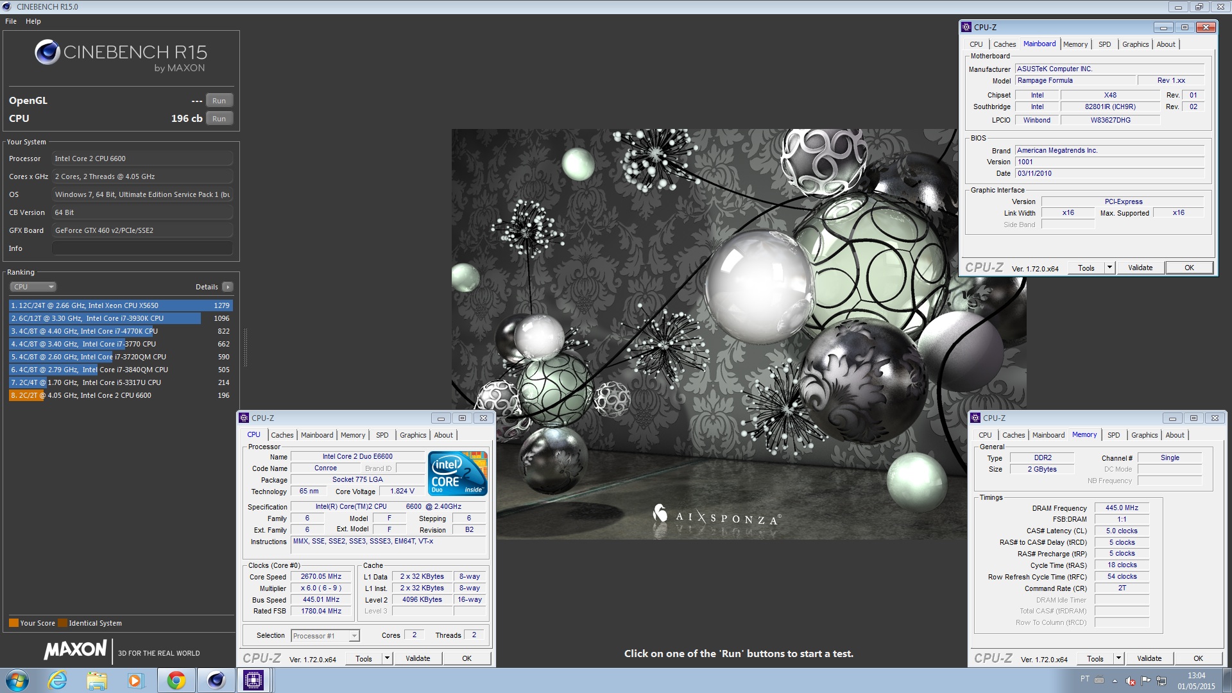Click Validate in CPU tab CPU-Z window
This screenshot has width=1232, height=693.
418,658
